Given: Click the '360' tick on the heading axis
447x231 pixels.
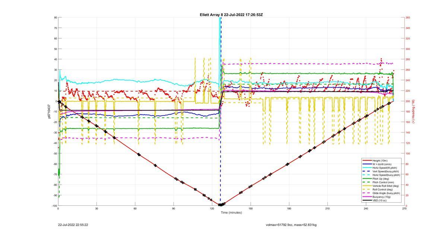Looking at the screenshot, I should click(x=408, y=17).
